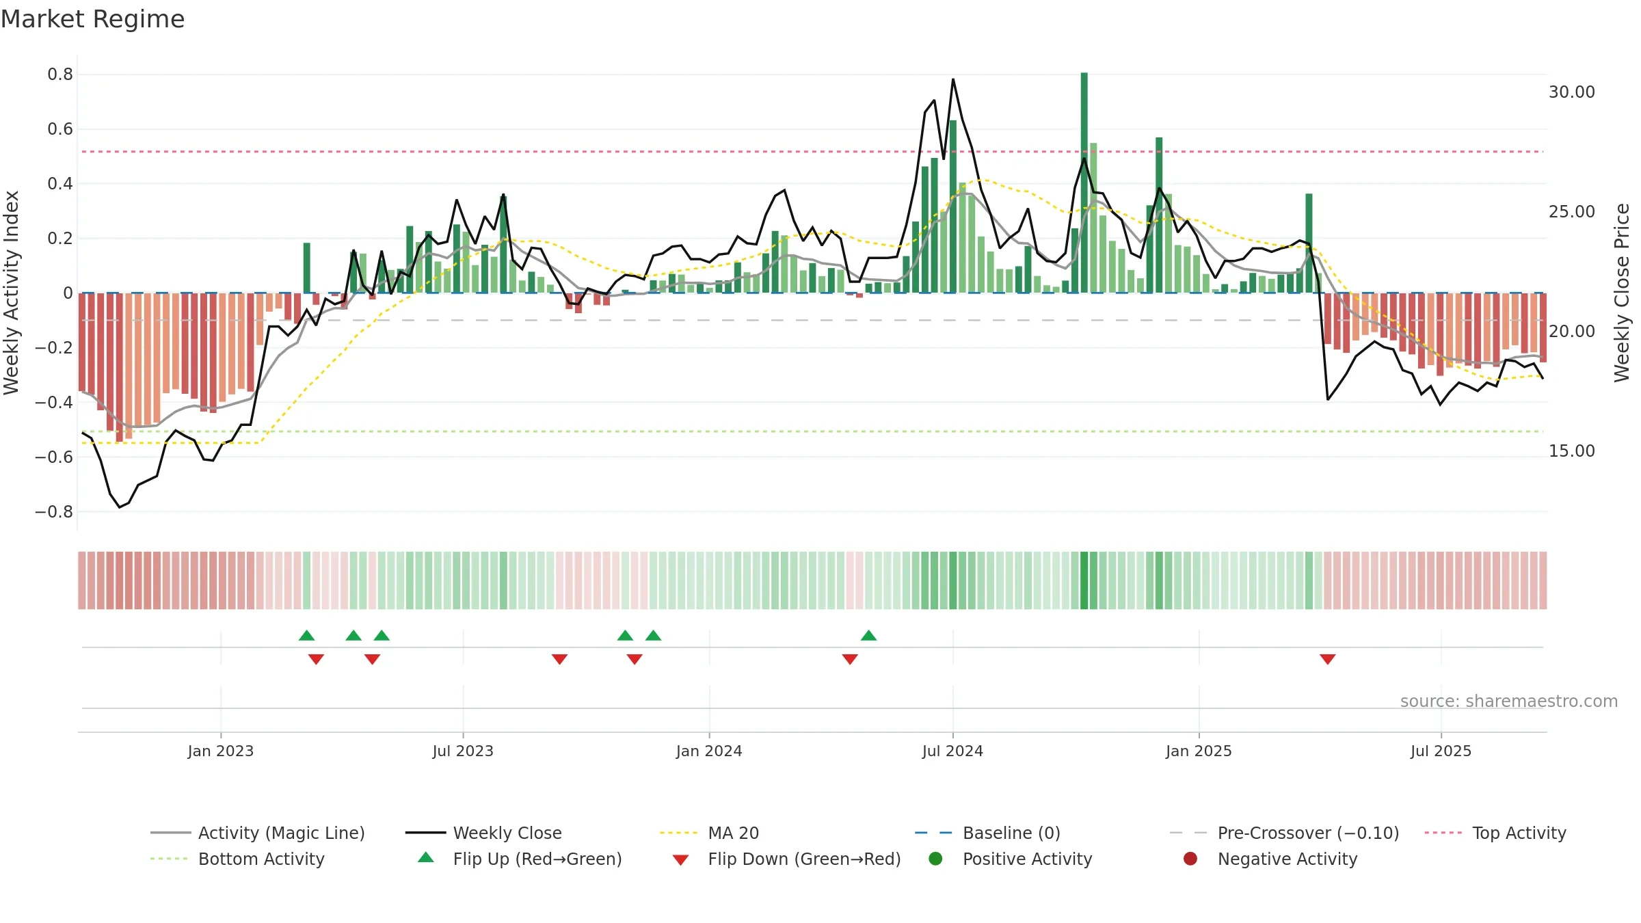
Task: Click the red Flip Down triangle legend icon
Action: (x=680, y=860)
